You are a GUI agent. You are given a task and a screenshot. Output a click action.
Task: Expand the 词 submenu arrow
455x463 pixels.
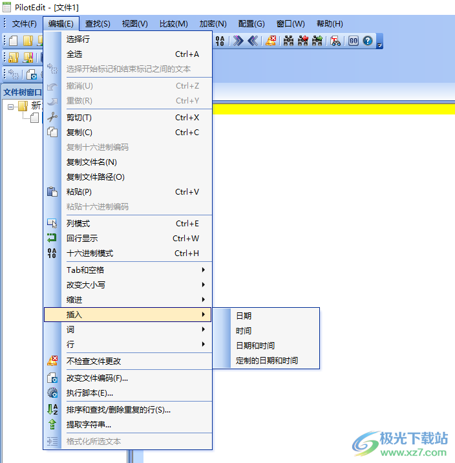click(204, 329)
